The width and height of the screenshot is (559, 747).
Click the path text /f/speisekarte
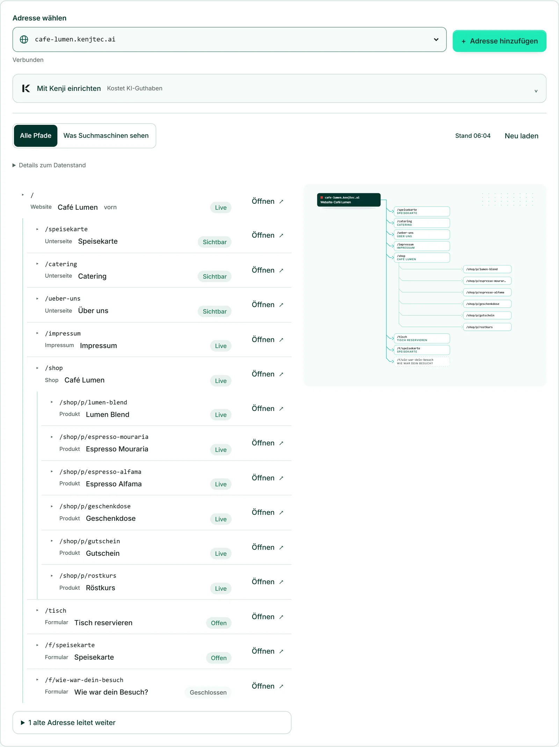coord(70,645)
